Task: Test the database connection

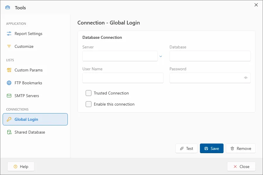Action: tap(186, 148)
